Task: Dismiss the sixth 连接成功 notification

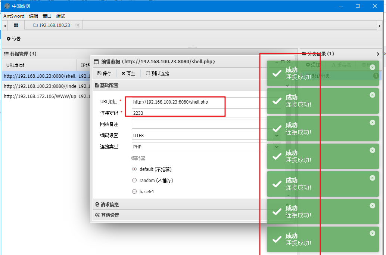Action: pyautogui.click(x=373, y=205)
